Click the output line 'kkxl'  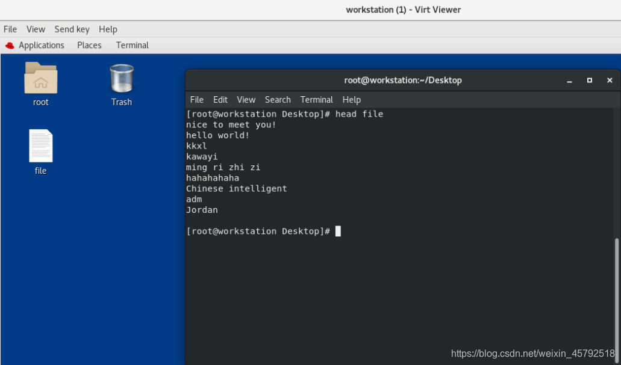click(196, 146)
